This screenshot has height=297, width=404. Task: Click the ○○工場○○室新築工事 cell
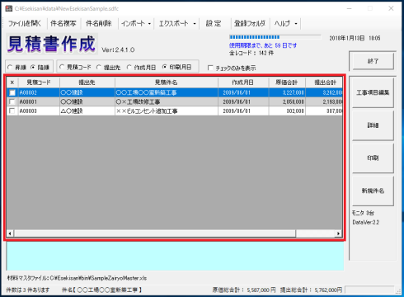167,92
